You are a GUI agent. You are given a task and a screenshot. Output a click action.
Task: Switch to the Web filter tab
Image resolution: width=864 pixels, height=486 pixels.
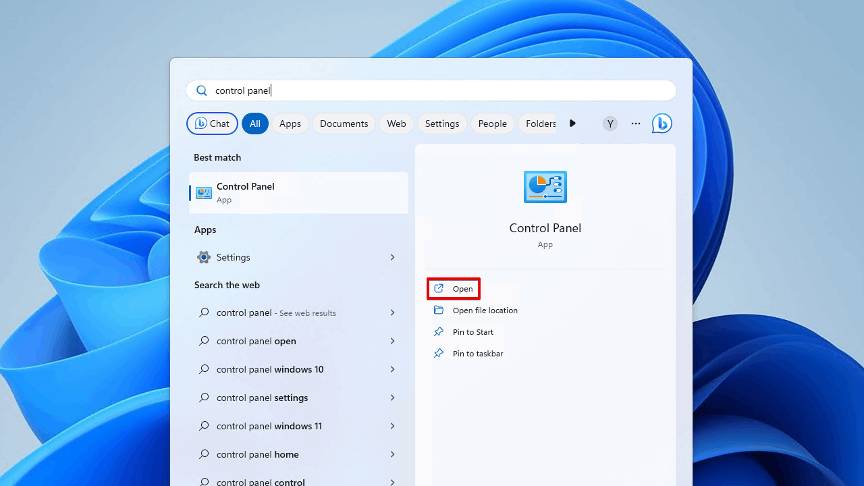tap(396, 124)
